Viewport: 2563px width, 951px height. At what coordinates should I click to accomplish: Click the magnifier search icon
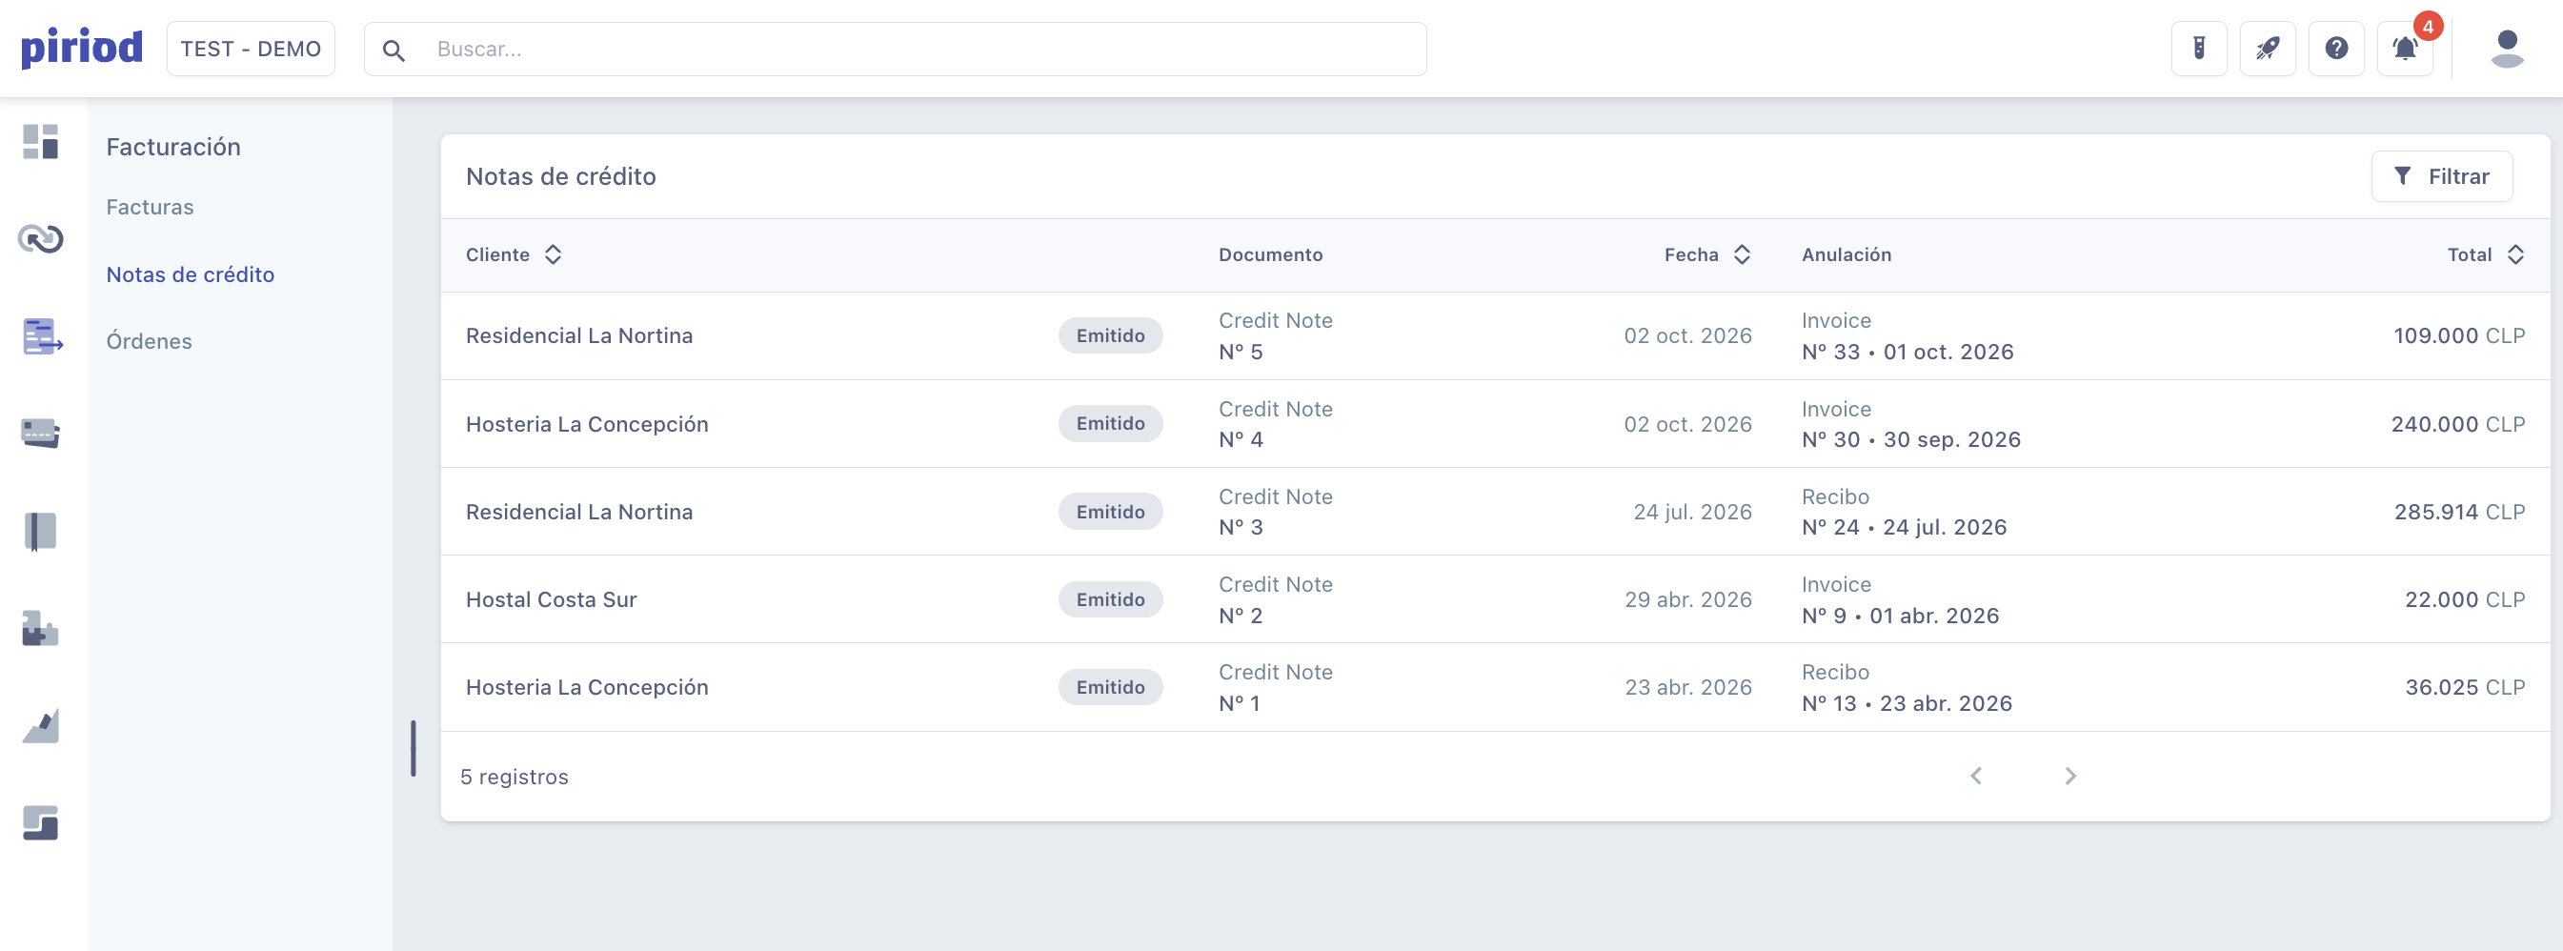pyautogui.click(x=394, y=50)
